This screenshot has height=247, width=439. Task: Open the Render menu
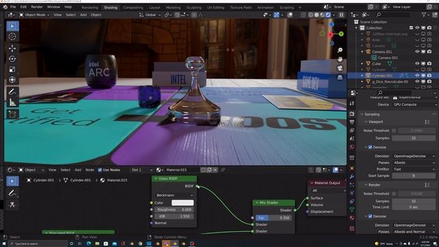click(x=37, y=7)
